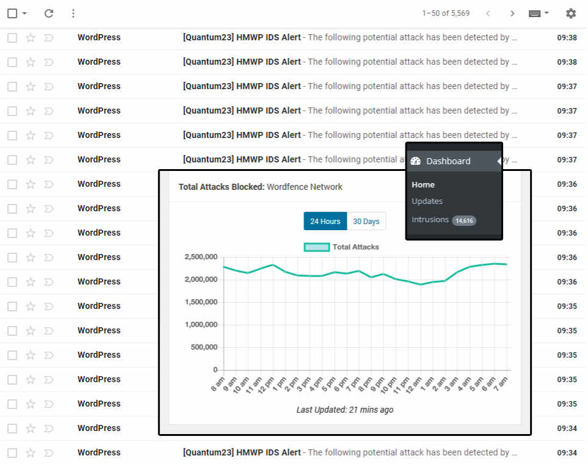
Task: Select Updates in the Dashboard submenu
Action: click(x=427, y=201)
